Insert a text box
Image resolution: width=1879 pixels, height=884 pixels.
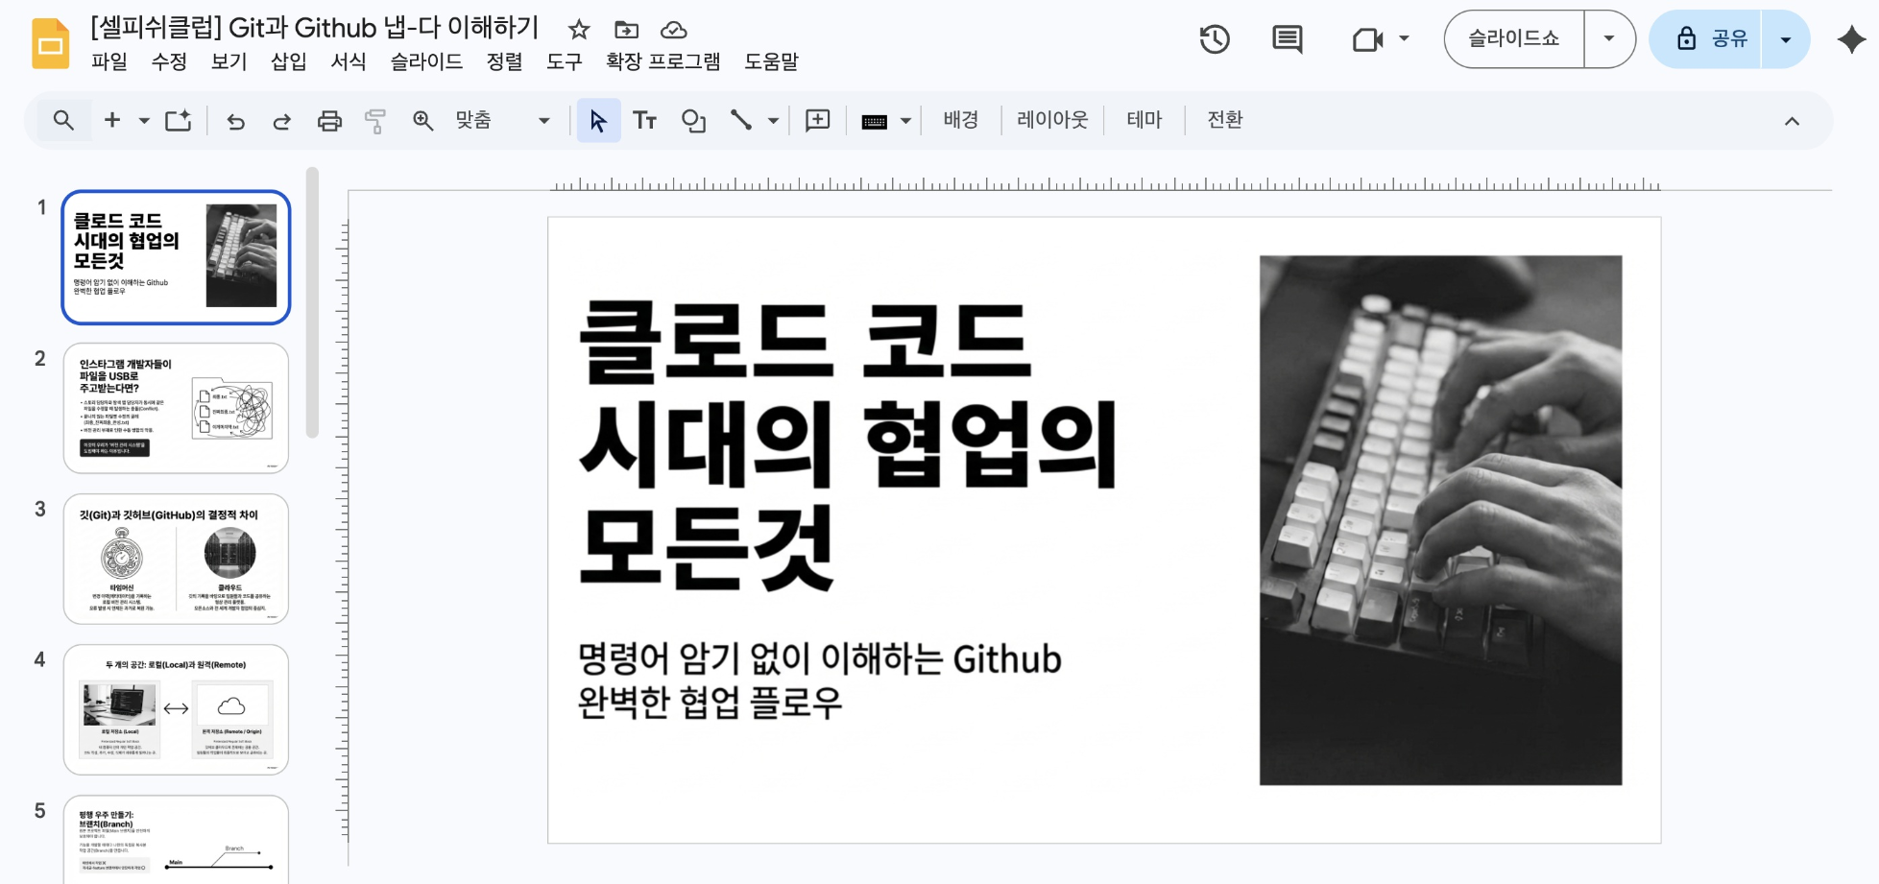644,121
